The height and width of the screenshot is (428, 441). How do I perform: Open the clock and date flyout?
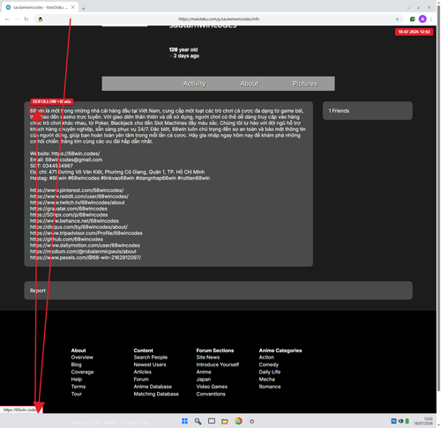[x=423, y=421]
